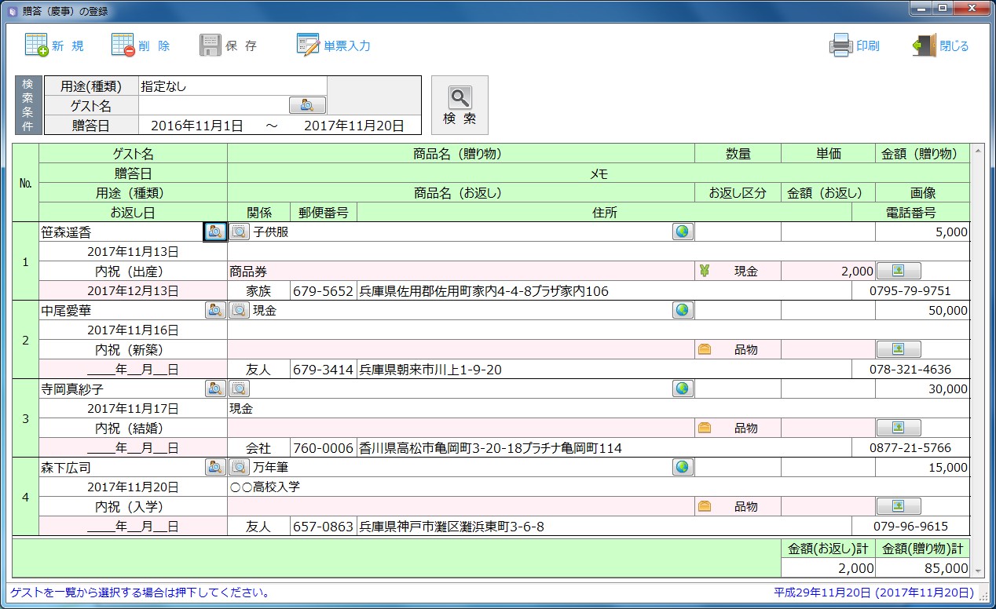This screenshot has width=996, height=609.
Task: Click the image button in 寺岡真紗子's row
Action: point(898,428)
